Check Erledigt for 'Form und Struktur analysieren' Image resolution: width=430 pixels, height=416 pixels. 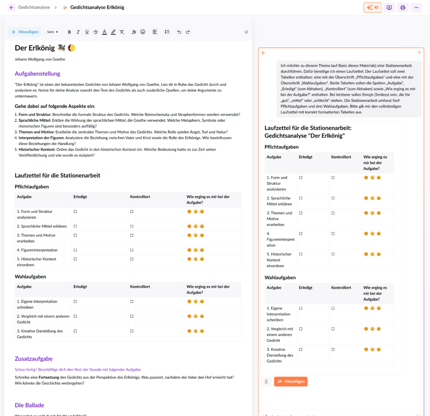coord(75,212)
